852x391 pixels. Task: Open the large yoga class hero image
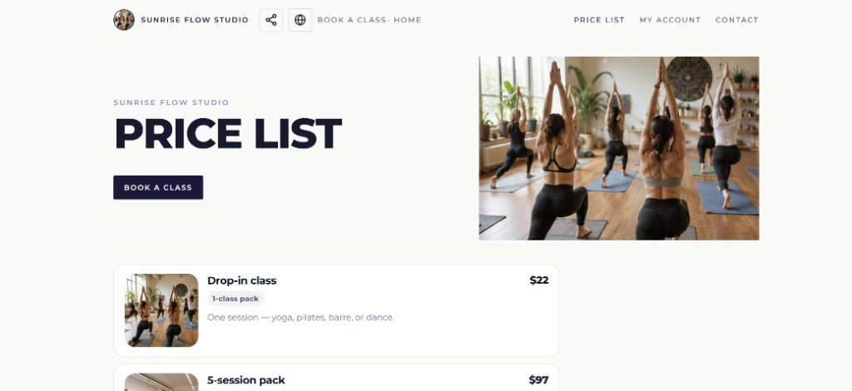coord(619,148)
